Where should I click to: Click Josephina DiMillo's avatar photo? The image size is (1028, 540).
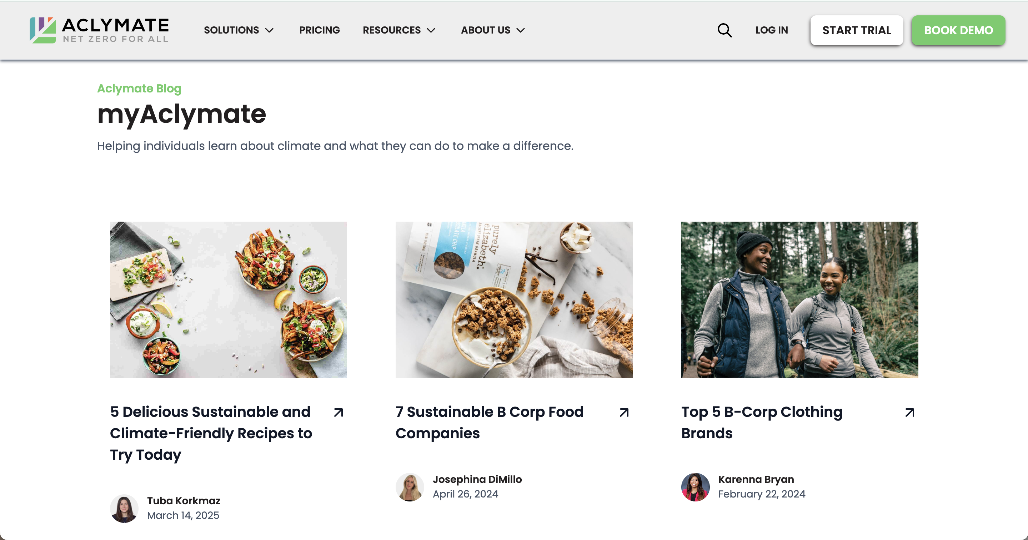tap(410, 486)
